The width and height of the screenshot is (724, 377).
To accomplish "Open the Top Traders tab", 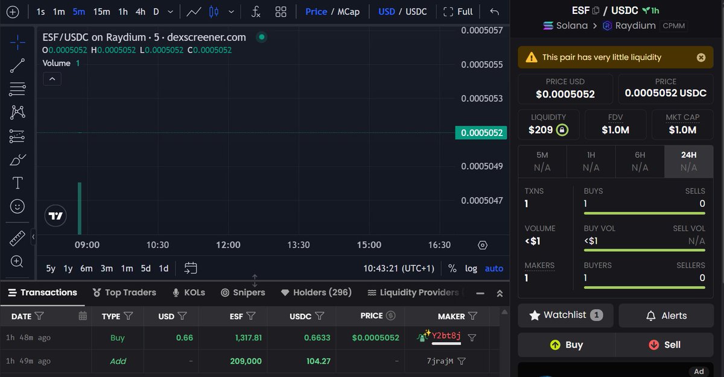I will [x=124, y=293].
